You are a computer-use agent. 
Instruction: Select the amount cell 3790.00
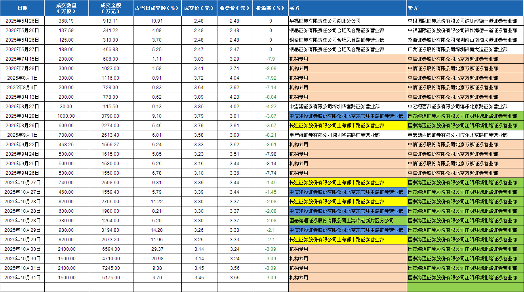pyautogui.click(x=111, y=116)
